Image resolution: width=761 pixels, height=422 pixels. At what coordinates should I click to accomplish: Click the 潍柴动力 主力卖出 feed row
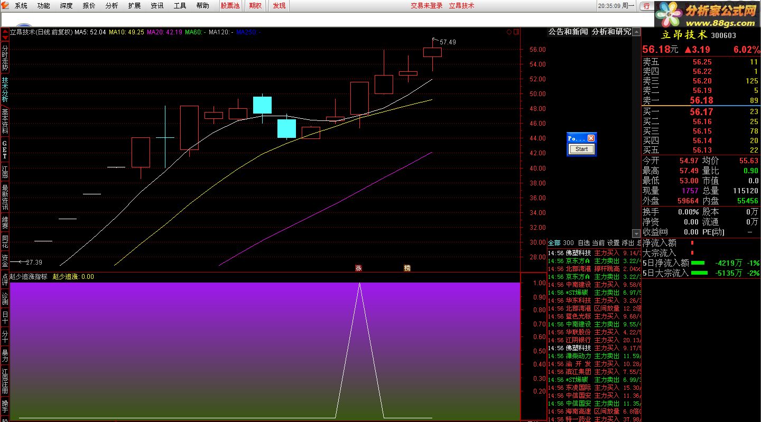click(x=594, y=356)
